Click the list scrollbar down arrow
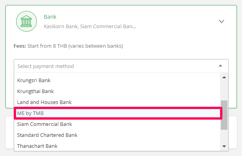 point(224,146)
